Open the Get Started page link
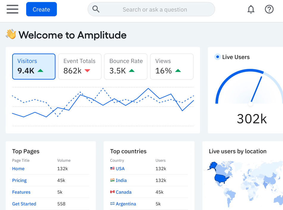The image size is (283, 210). click(24, 204)
